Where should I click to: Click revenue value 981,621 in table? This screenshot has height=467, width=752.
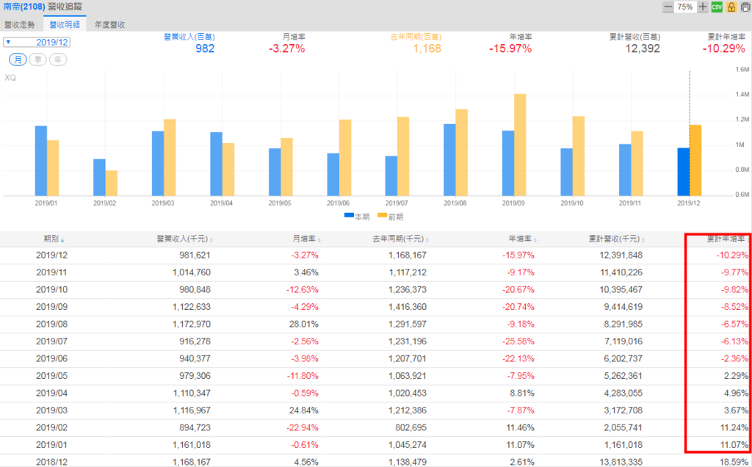click(195, 256)
